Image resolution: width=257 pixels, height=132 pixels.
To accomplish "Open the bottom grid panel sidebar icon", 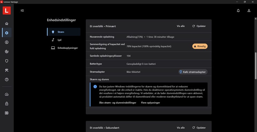I will [7, 113].
